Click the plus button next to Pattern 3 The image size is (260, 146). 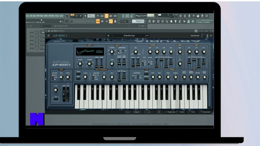click(x=145, y=21)
